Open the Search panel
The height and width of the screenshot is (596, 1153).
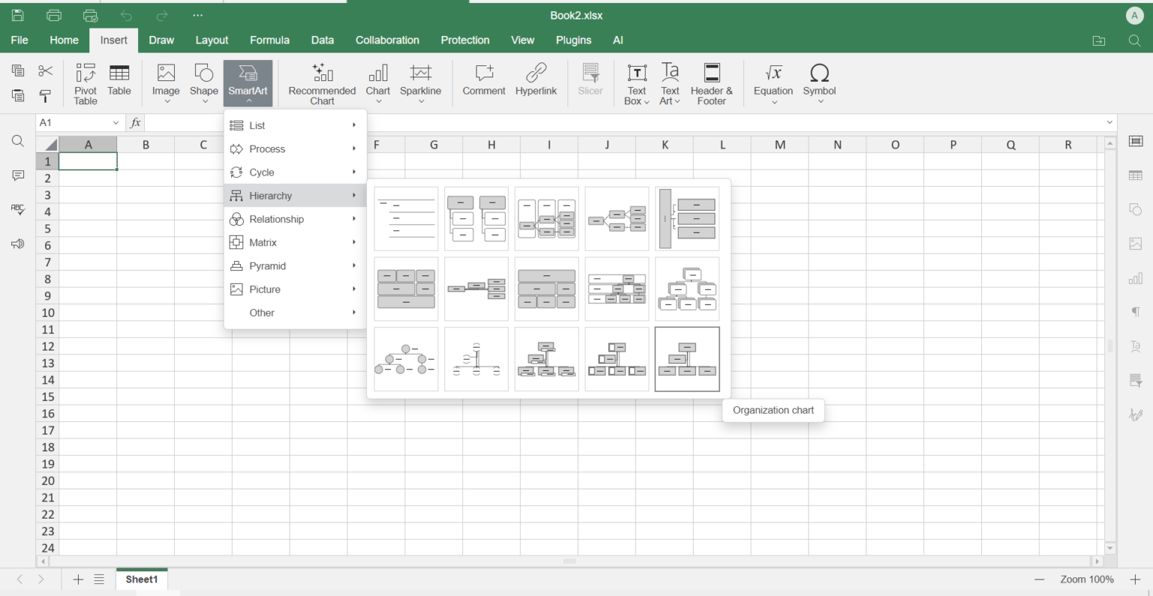tap(17, 140)
